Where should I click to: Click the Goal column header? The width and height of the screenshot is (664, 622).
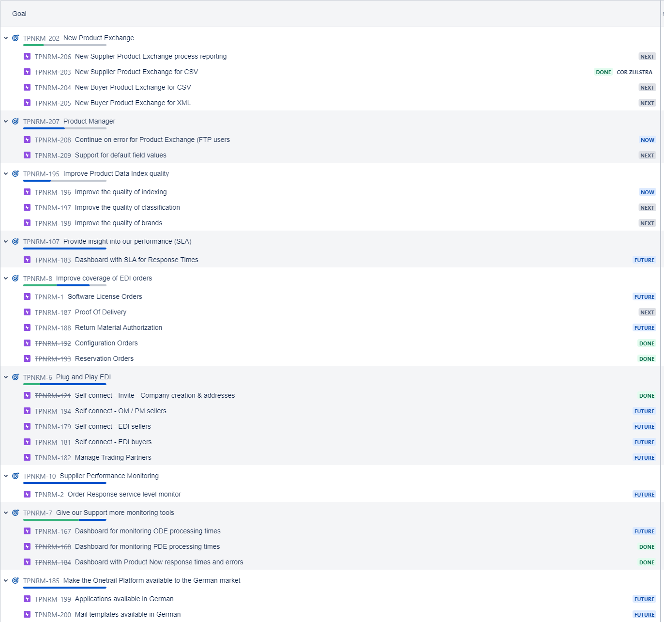pyautogui.click(x=19, y=14)
